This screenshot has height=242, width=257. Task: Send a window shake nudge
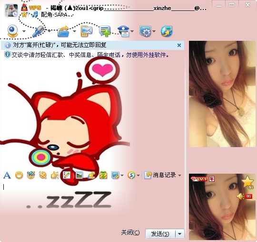(x=43, y=176)
